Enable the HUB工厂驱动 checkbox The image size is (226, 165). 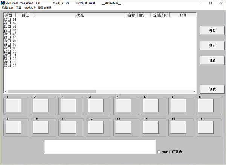point(159,152)
